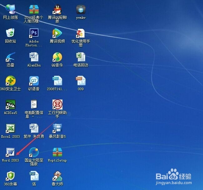Launch 工行网银助手
This screenshot has width=203, height=190.
[x=57, y=104]
